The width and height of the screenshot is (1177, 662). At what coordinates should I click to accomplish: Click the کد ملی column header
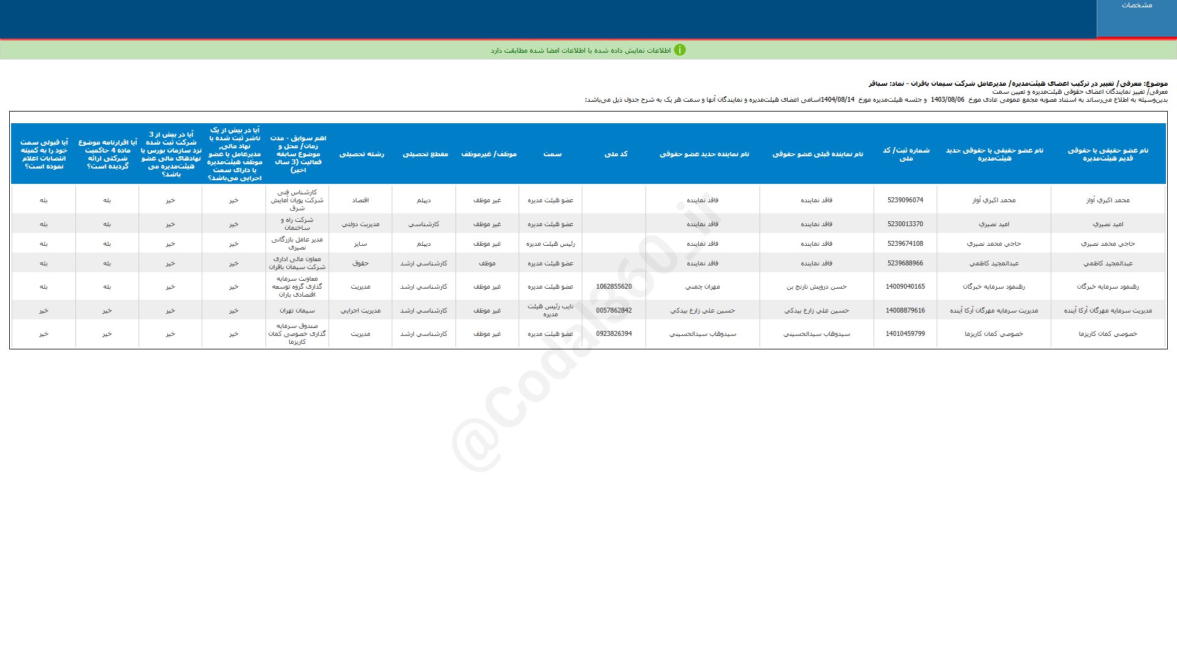615,154
